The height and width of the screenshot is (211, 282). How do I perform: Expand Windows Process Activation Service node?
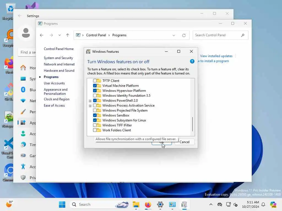tap(90, 106)
